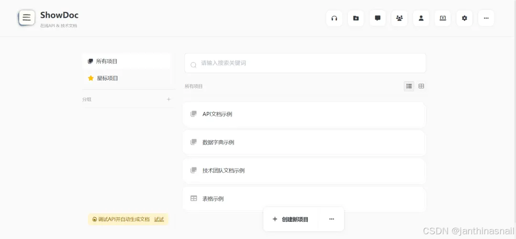The image size is (516, 239).
Task: Open the folder upload icon in the header
Action: [x=356, y=19]
